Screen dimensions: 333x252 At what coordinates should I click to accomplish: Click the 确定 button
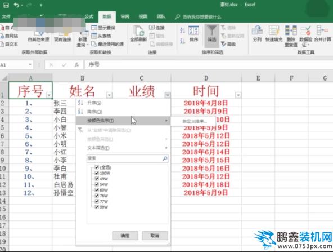125,236
